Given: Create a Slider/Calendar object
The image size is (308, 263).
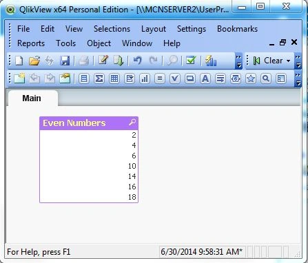Looking at the screenshot, I should (x=236, y=78).
